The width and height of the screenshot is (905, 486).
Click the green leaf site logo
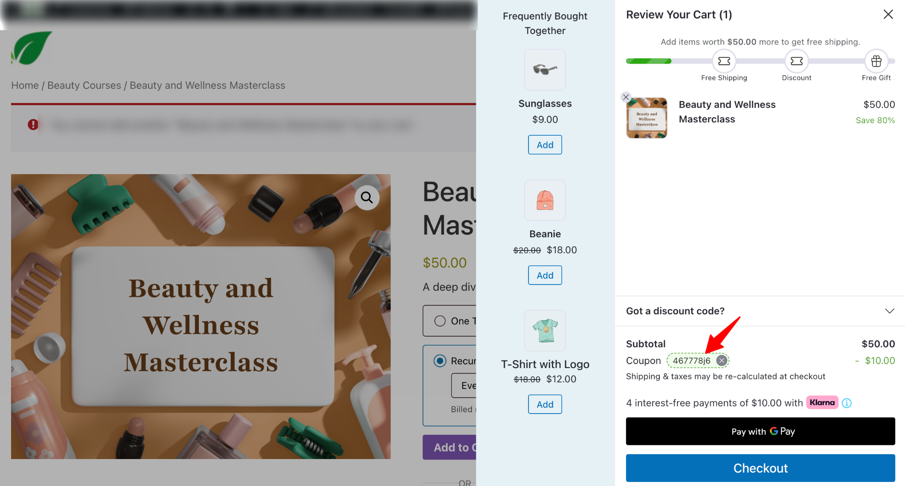point(31,48)
